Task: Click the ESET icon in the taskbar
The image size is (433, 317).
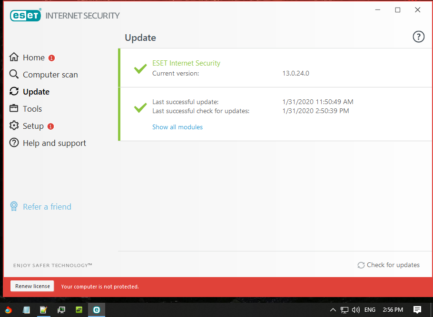Action: pyautogui.click(x=97, y=310)
